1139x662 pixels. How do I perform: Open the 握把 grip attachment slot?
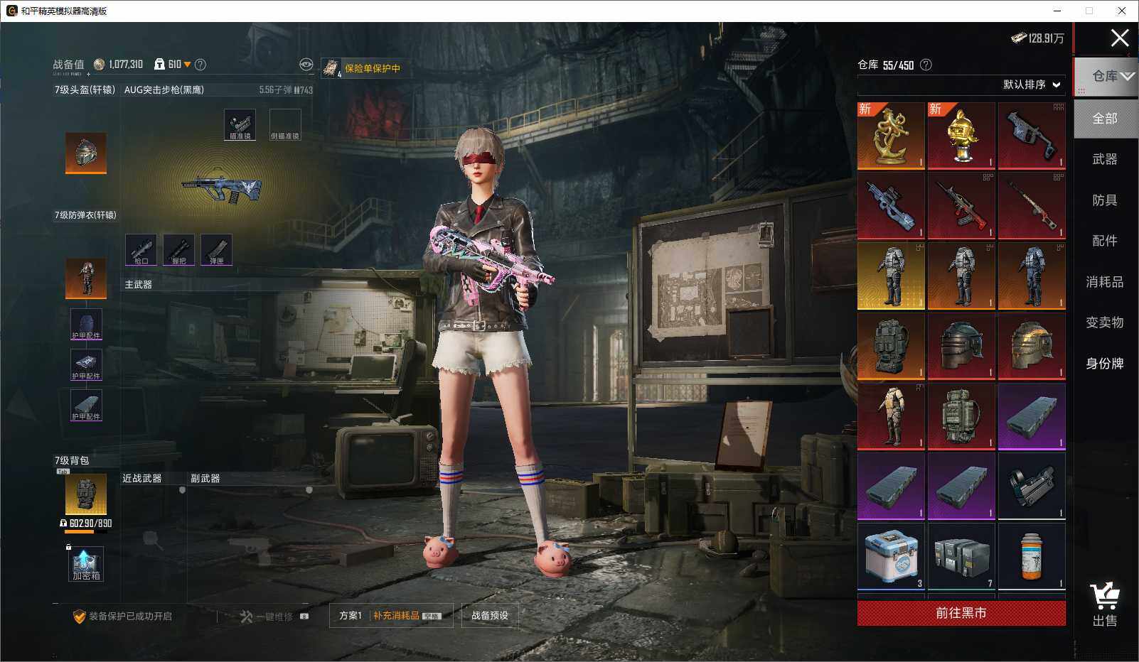click(x=178, y=249)
